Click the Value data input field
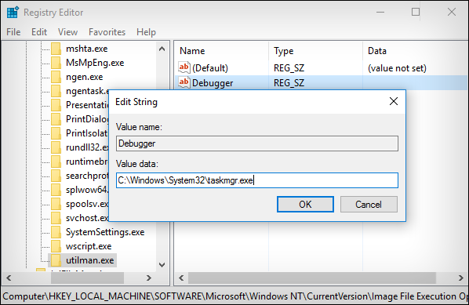Viewport: 469px width, 305px height. pos(257,180)
